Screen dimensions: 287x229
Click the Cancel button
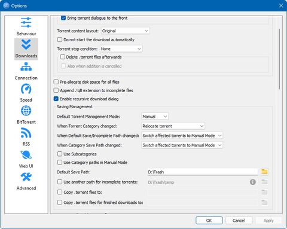tap(239, 221)
